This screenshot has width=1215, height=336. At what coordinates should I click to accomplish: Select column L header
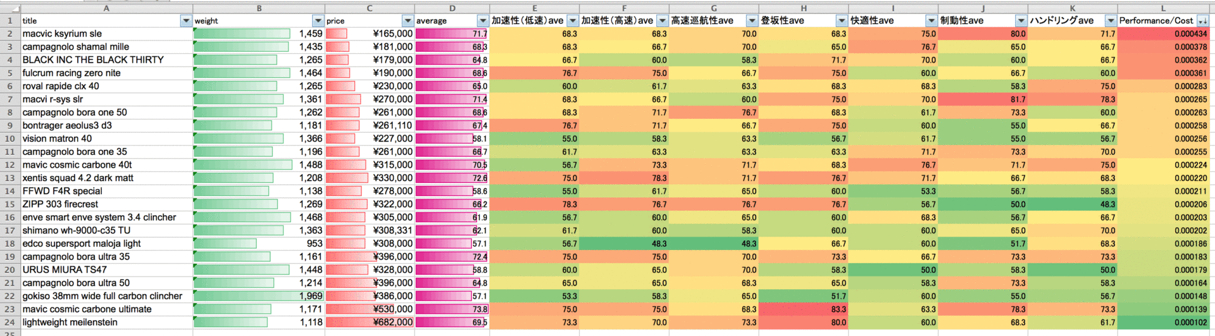pyautogui.click(x=1163, y=8)
